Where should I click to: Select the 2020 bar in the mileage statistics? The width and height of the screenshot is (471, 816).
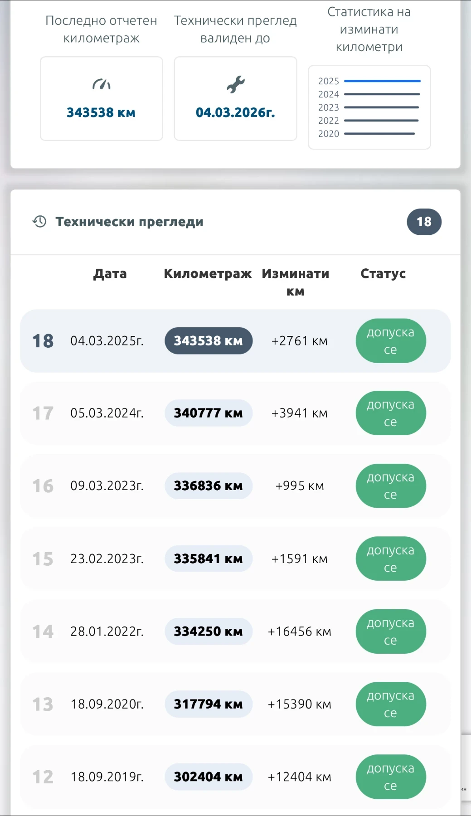379,134
